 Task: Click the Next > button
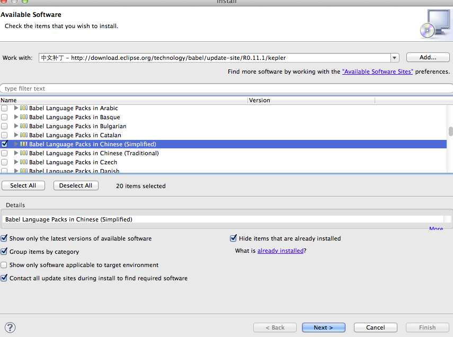tap(323, 327)
